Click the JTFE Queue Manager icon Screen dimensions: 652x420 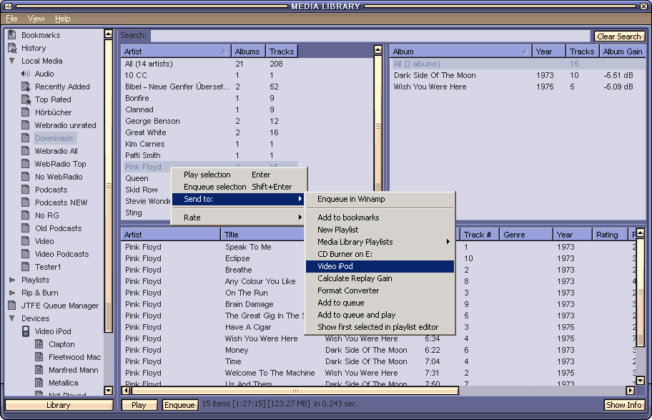click(12, 306)
